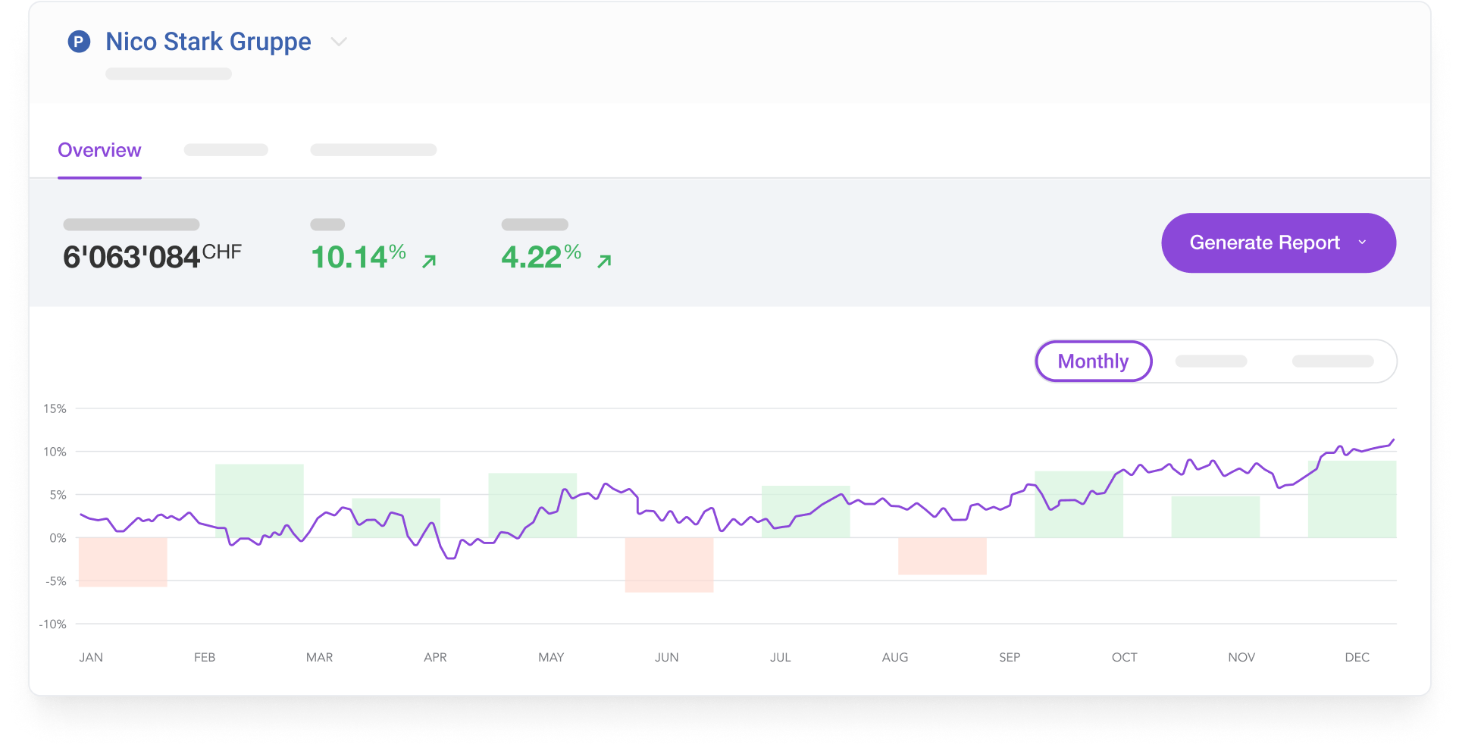This screenshot has width=1459, height=751.
Task: Click the up-right arrow next to 4.22%
Action: point(604,261)
